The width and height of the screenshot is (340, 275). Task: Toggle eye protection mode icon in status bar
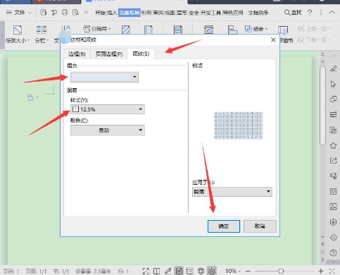click(212, 271)
